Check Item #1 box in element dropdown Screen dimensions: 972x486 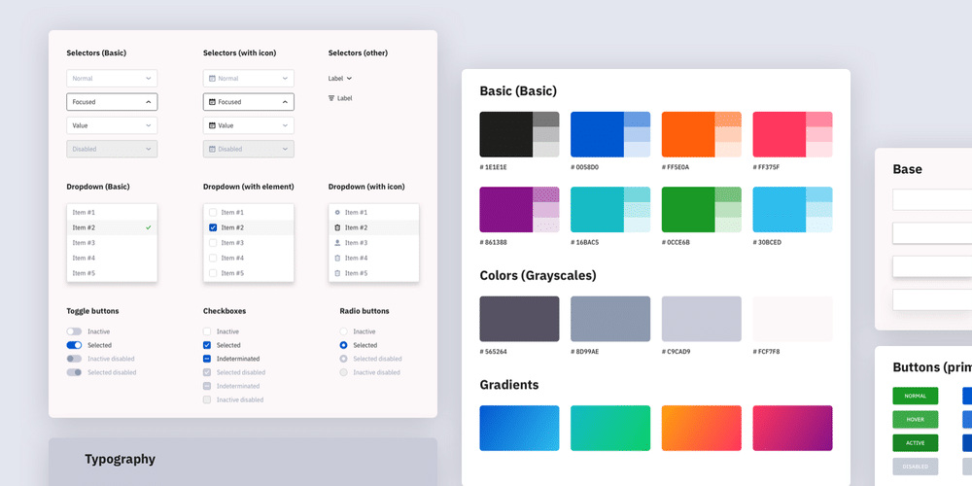[x=213, y=212]
